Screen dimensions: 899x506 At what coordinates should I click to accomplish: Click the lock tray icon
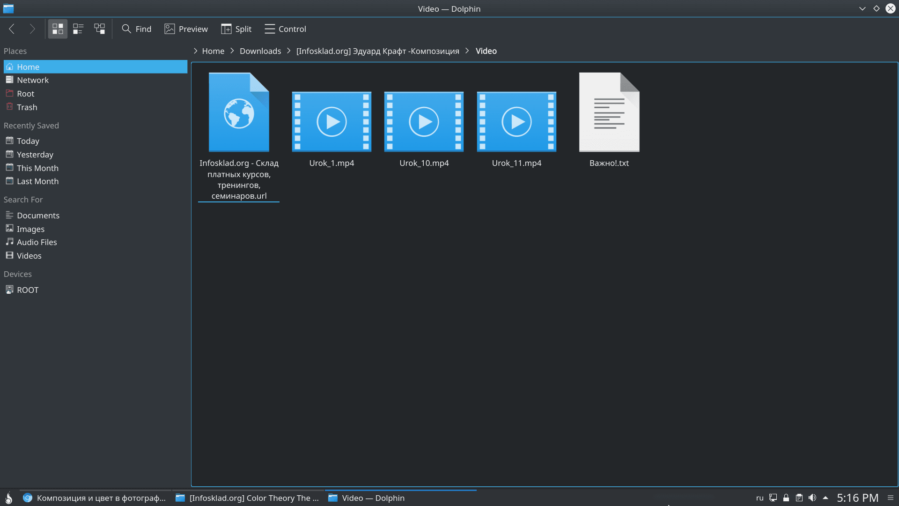[x=786, y=498]
